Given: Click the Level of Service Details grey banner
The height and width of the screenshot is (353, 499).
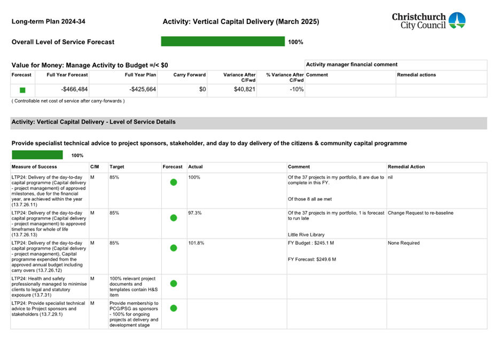Looking at the screenshot, I should tap(248, 122).
